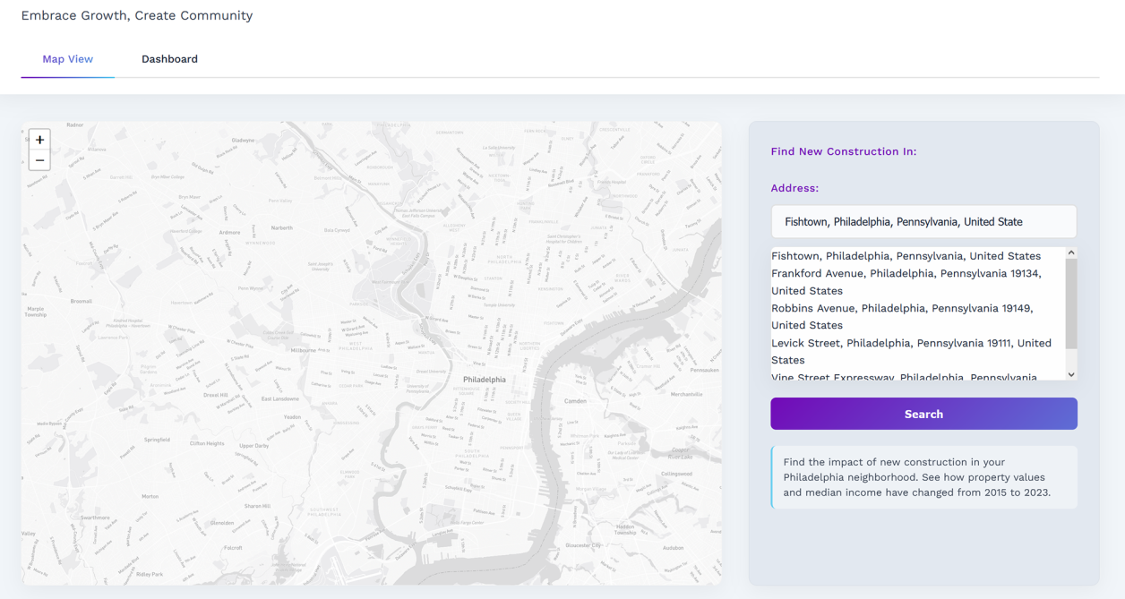Image resolution: width=1125 pixels, height=599 pixels.
Task: Click the Search button
Action: (923, 414)
